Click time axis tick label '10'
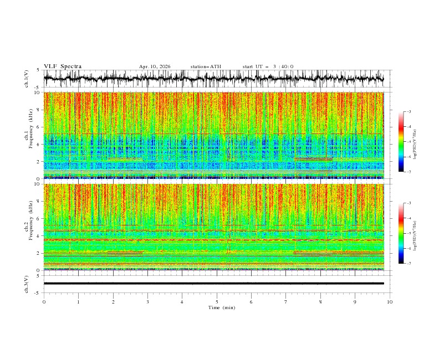439x339 pixels. coord(390,302)
